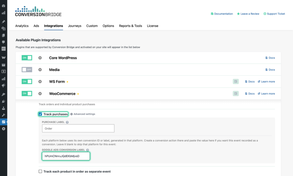293x176 pixels.
Task: Open the Marketing megaphone sidebar icon
Action: point(3,86)
